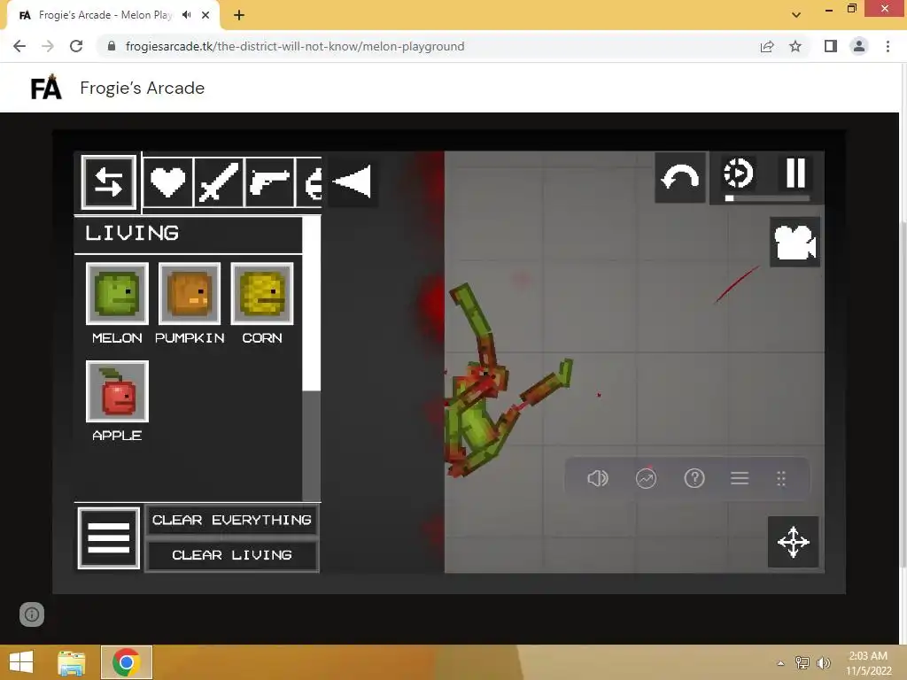The height and width of the screenshot is (680, 907).
Task: Open the overlay help question mark icon
Action: pyautogui.click(x=694, y=478)
